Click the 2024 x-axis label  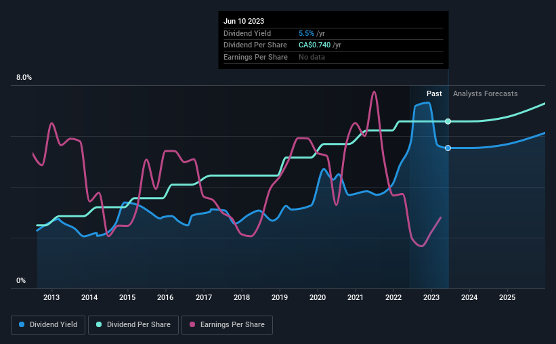(469, 297)
